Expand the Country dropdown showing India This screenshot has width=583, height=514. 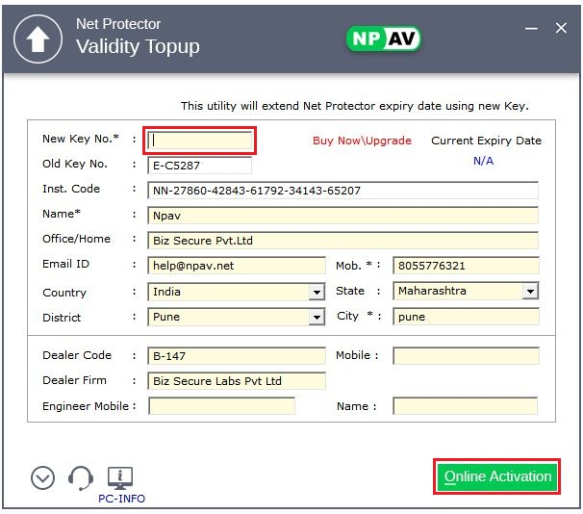pyautogui.click(x=317, y=292)
